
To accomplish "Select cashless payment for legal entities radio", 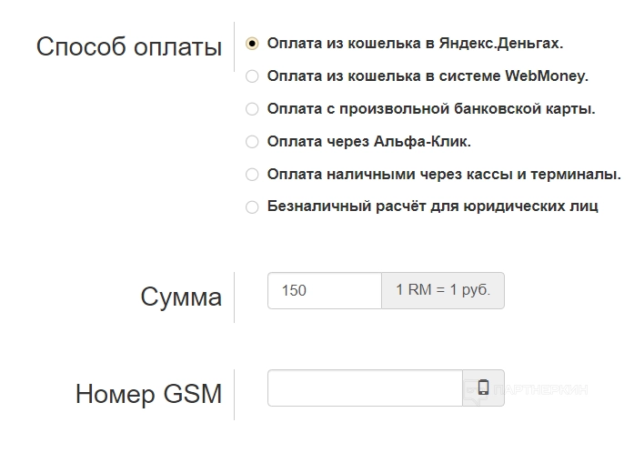I will [252, 207].
